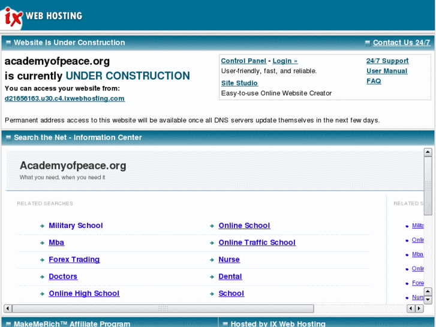This screenshot has width=436, height=327.
Task: Click the icon beside Contact Us 24/7
Action: coord(368,43)
